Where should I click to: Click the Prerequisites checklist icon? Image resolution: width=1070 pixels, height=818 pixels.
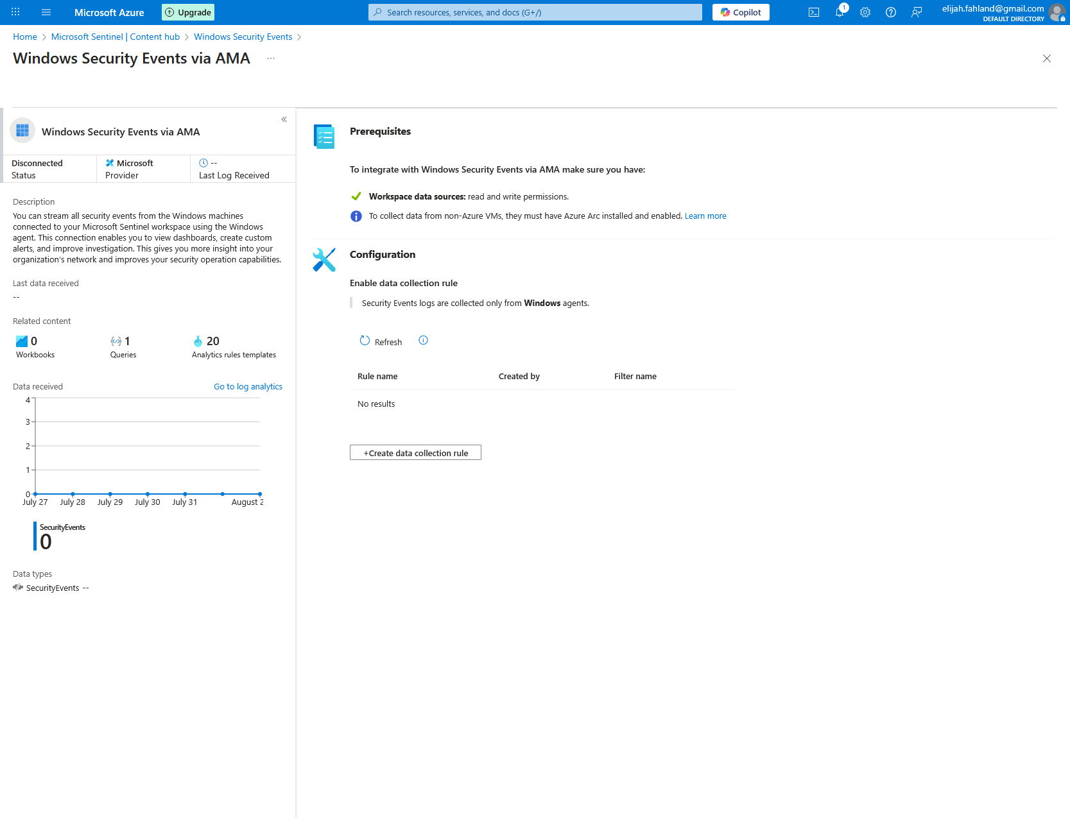pos(324,137)
